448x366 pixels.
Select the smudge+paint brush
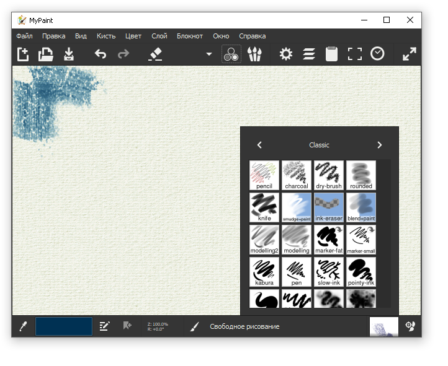click(x=297, y=207)
